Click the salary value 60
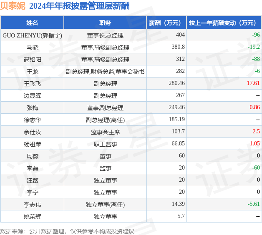 pos(182,155)
